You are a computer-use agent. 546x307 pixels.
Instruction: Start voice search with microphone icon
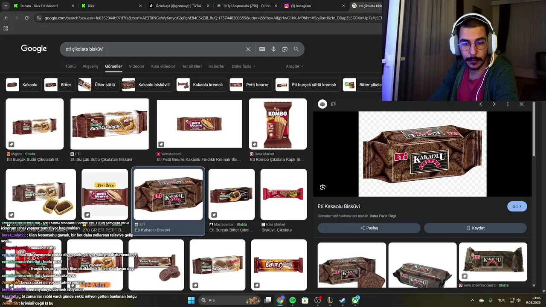tap(273, 49)
